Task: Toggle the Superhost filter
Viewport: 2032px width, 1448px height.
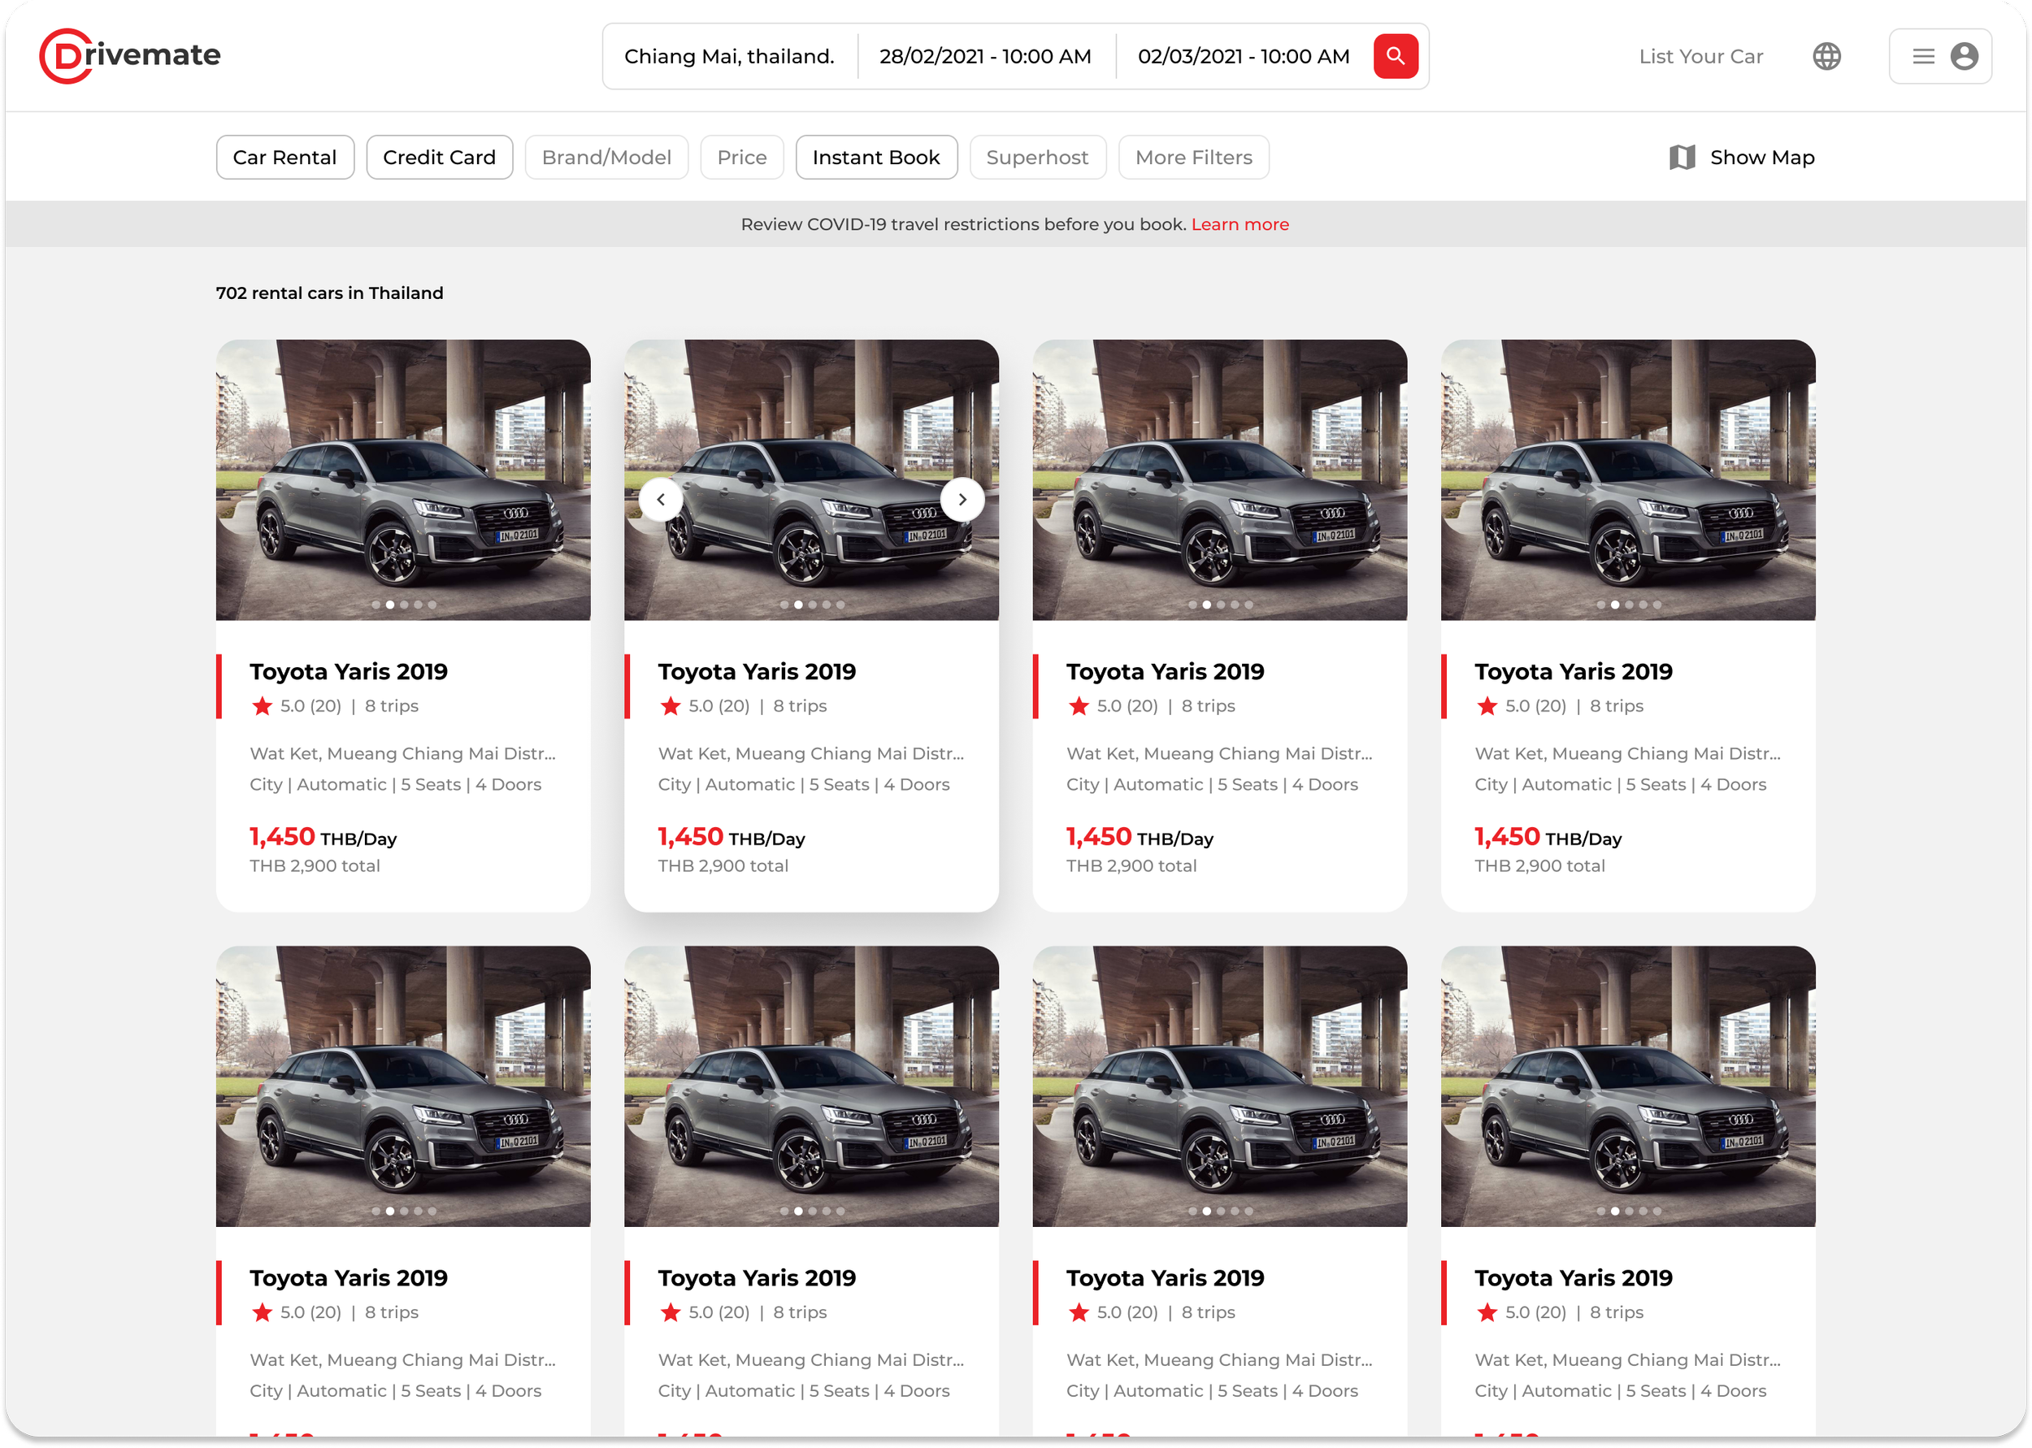Action: [1037, 157]
